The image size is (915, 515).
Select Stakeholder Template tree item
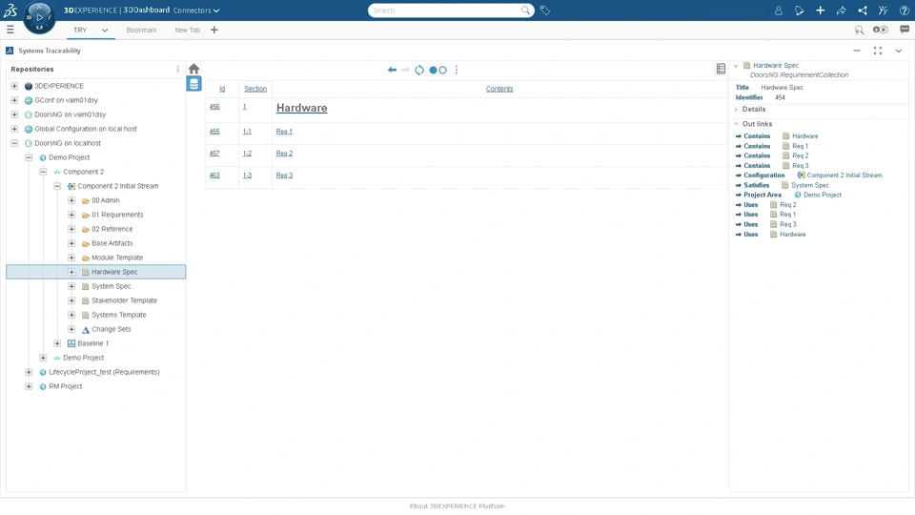click(x=124, y=300)
